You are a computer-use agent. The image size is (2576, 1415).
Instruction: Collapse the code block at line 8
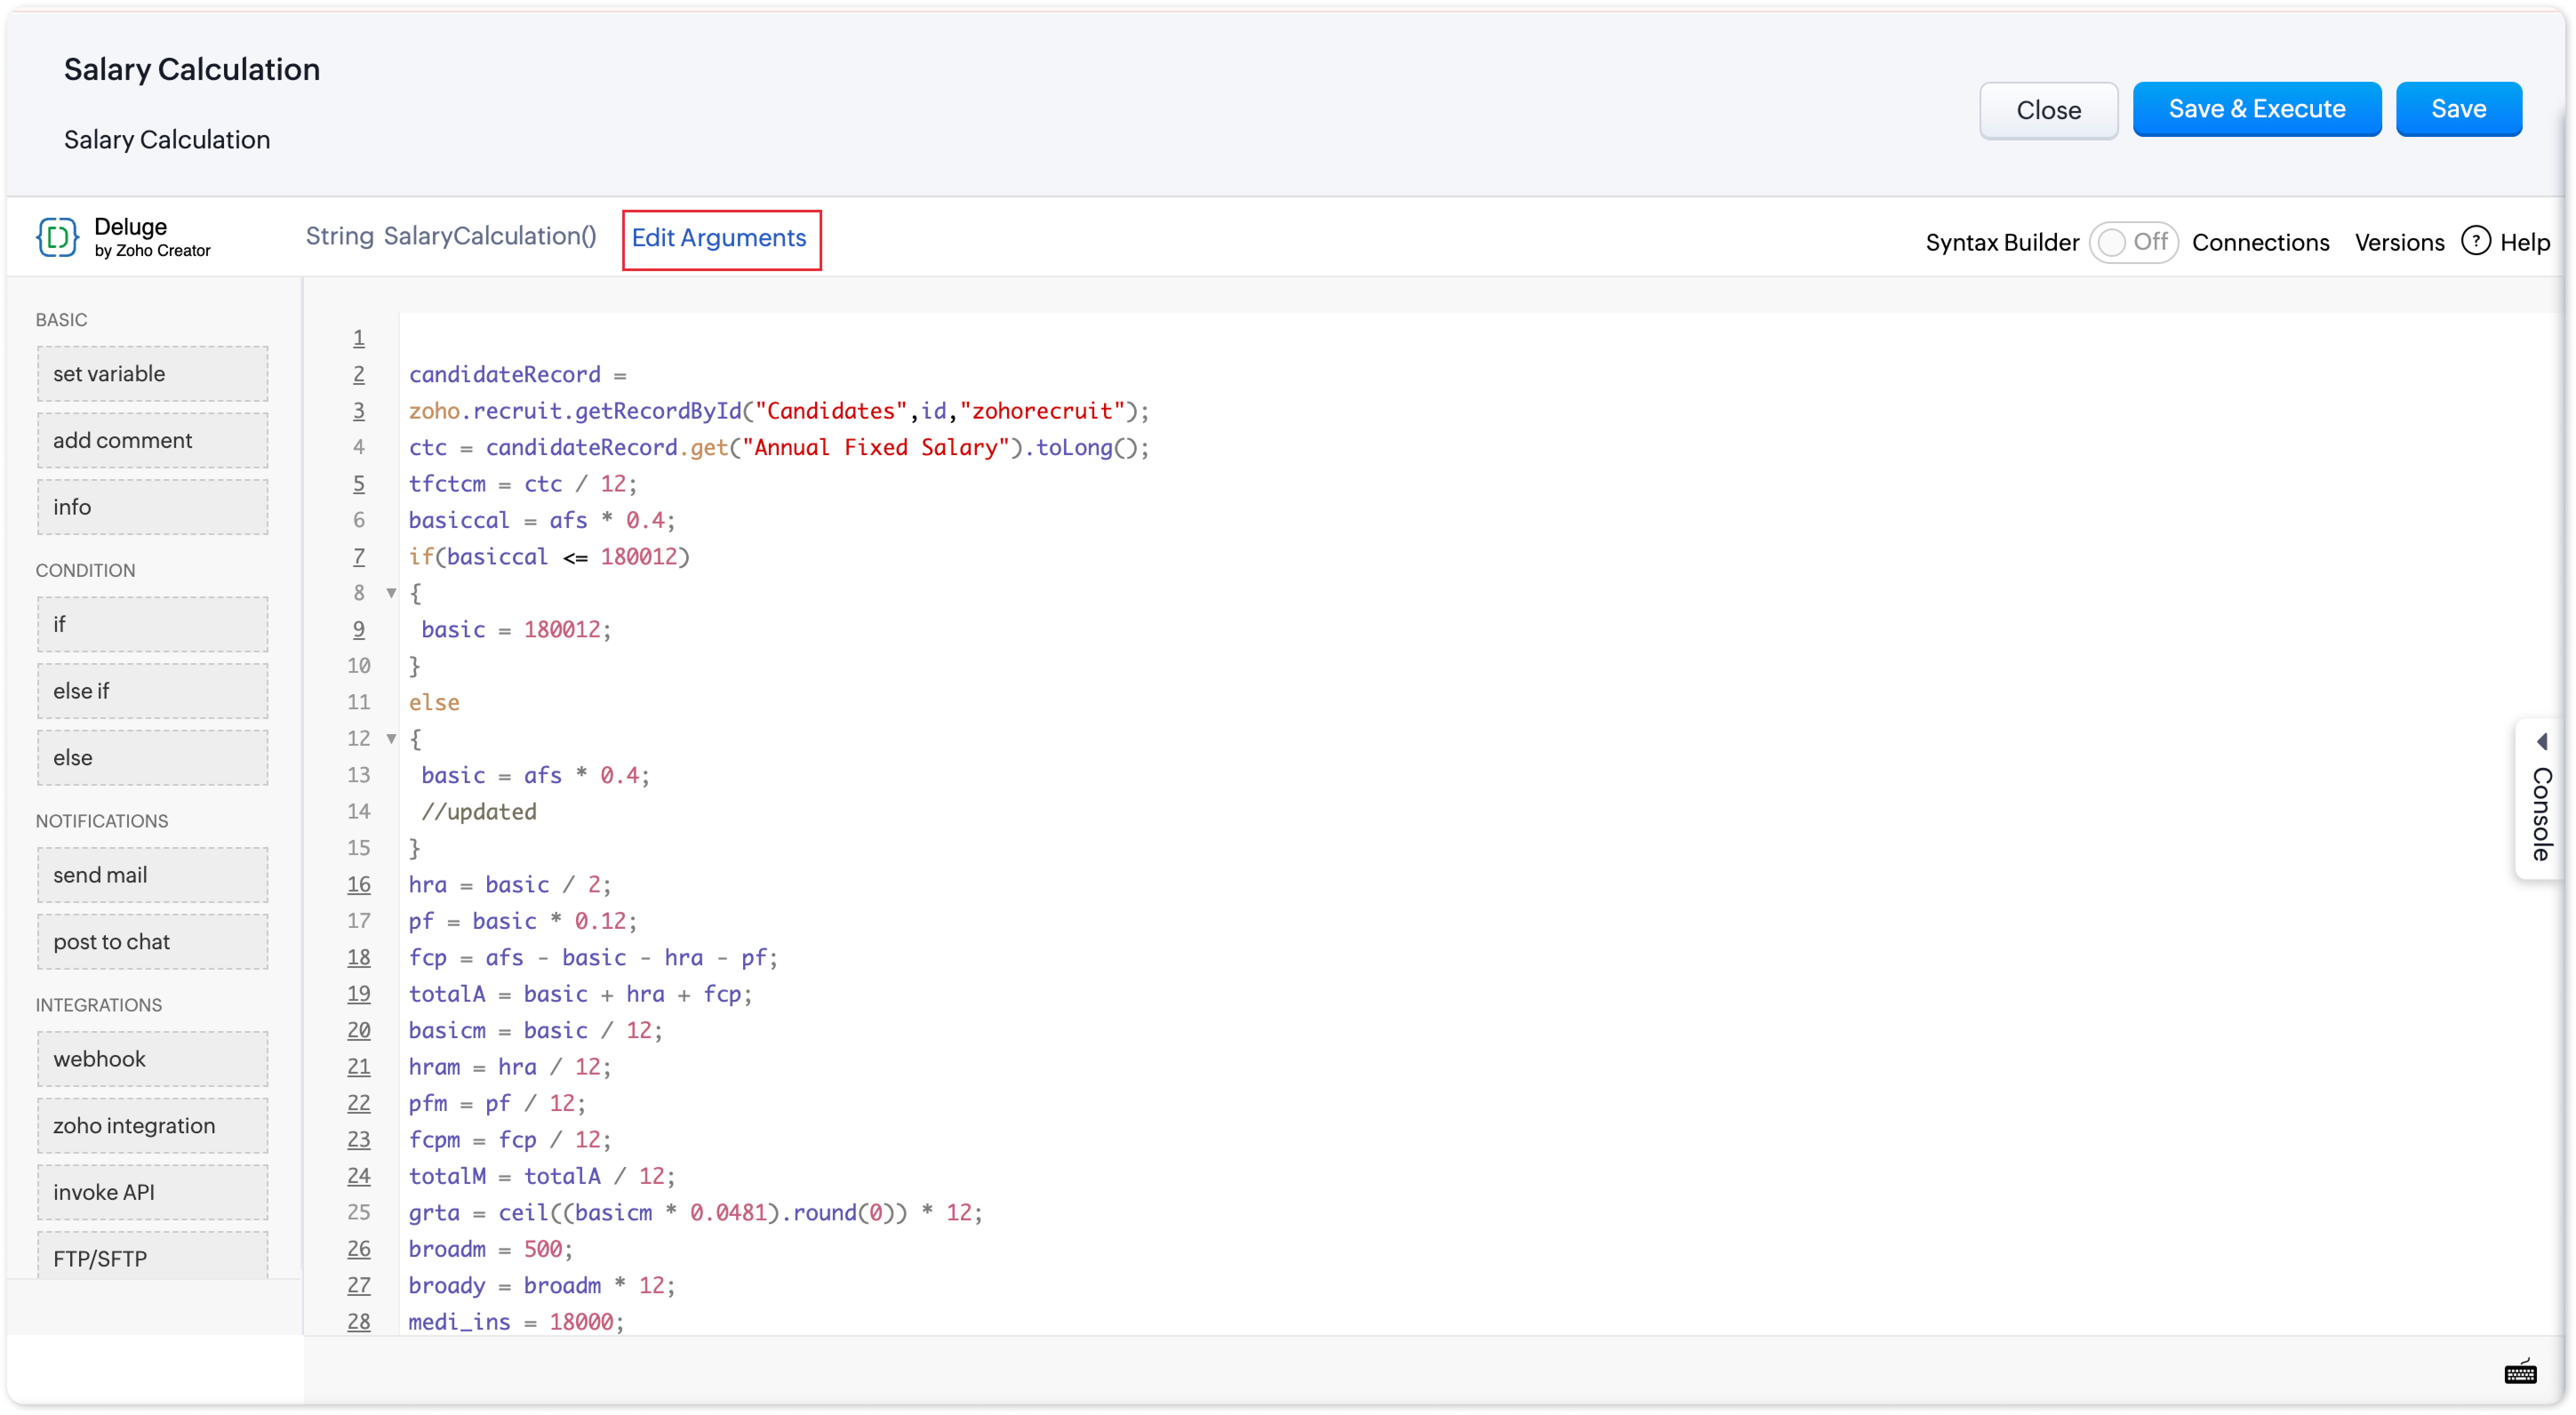tap(391, 593)
